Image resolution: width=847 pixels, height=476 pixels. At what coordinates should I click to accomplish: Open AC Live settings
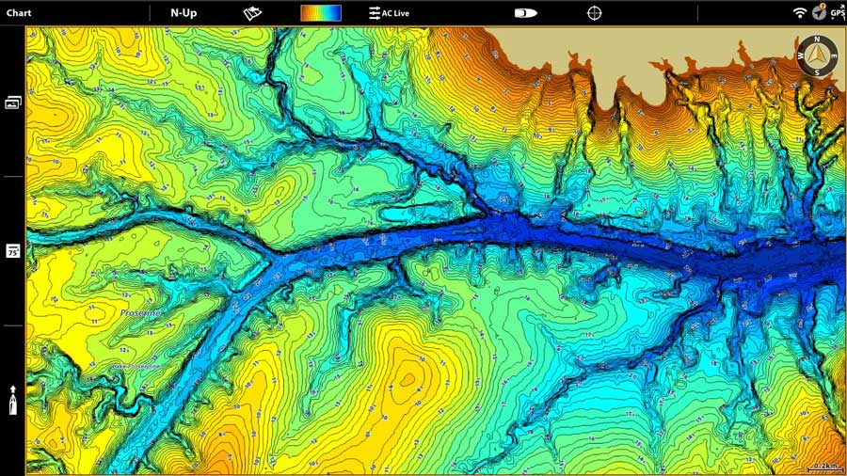389,13
